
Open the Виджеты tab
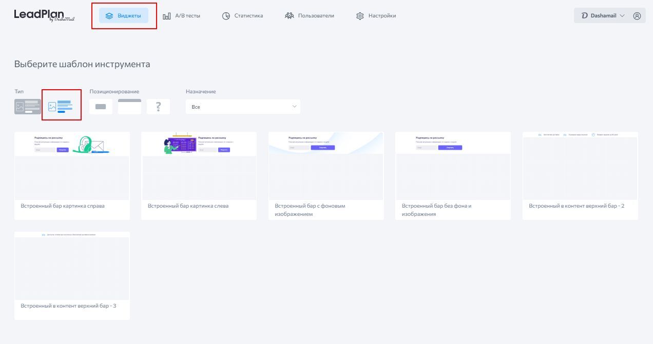(124, 16)
